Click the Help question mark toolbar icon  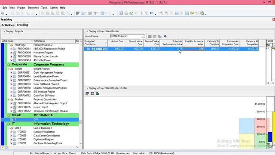tap(202, 13)
